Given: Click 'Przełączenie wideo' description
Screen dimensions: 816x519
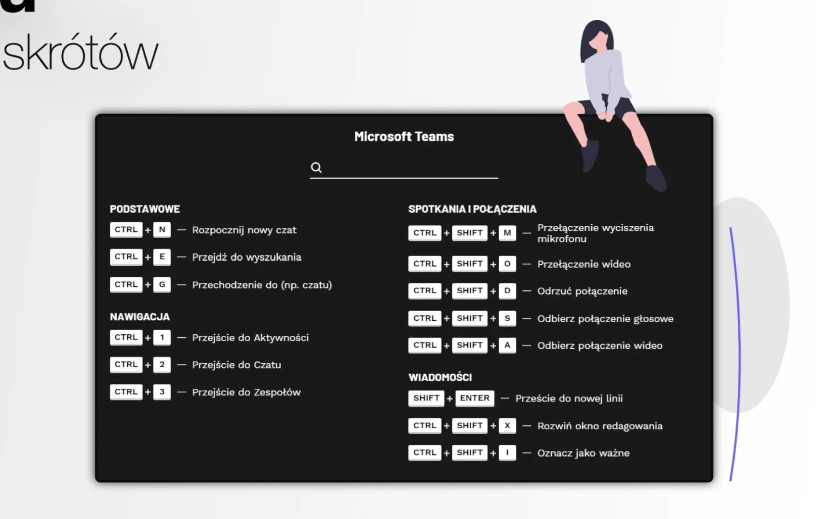Looking at the screenshot, I should 584,264.
